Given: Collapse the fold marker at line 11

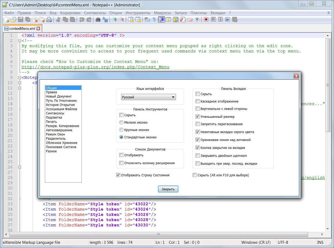Looking at the screenshot, I should point(20,88).
